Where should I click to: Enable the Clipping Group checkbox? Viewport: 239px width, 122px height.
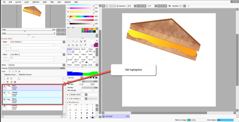tap(3, 74)
